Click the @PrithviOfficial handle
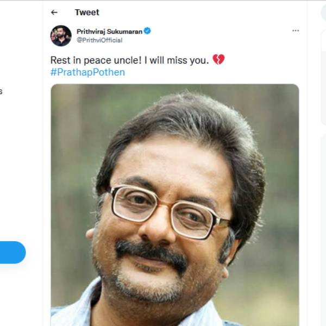This screenshot has height=326, width=326. [99, 40]
